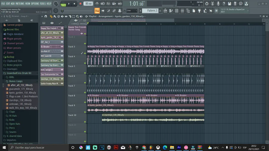Click the red Record button
This screenshot has width=269, height=151.
(x=80, y=4)
